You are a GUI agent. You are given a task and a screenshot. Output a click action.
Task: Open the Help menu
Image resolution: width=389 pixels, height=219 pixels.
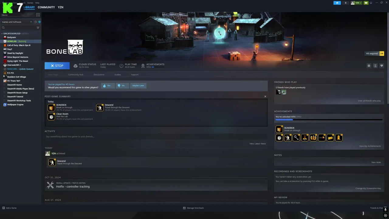[x=37, y=3]
